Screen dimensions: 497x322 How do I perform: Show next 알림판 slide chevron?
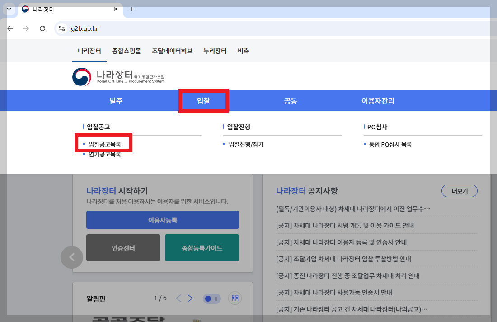(x=190, y=298)
